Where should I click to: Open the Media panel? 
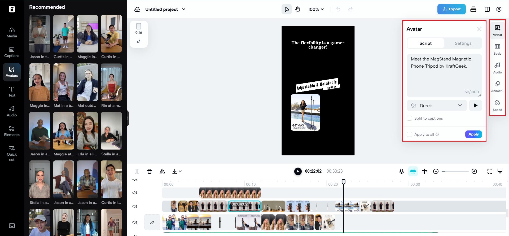[12, 33]
